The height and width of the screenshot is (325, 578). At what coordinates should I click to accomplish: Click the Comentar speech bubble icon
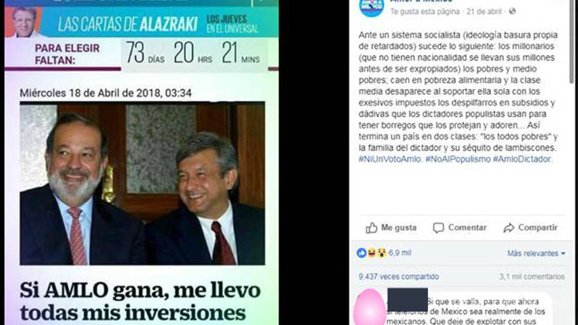tap(438, 228)
